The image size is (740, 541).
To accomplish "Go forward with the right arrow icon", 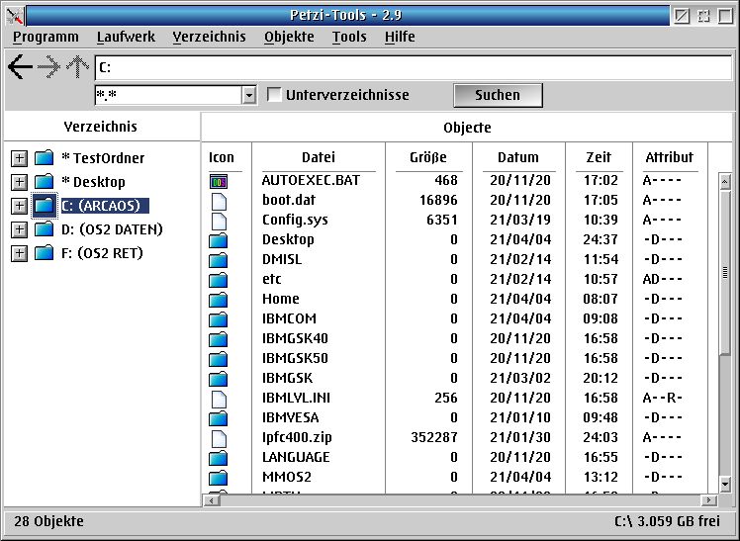I will click(49, 67).
